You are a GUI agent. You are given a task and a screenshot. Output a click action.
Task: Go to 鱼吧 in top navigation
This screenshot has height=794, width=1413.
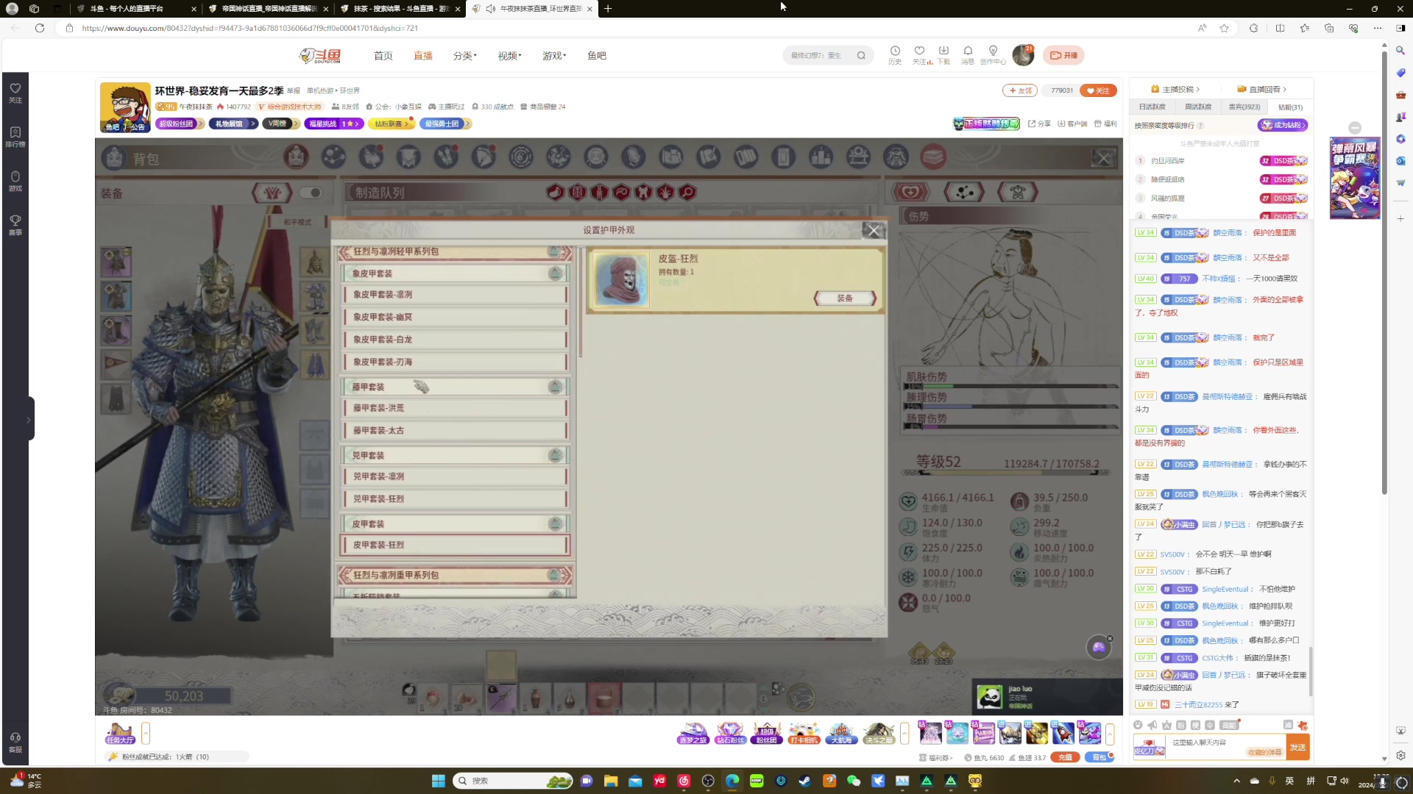click(597, 56)
